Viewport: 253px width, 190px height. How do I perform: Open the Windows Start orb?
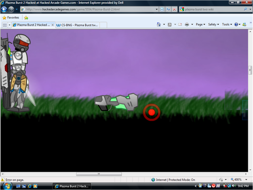(7, 186)
